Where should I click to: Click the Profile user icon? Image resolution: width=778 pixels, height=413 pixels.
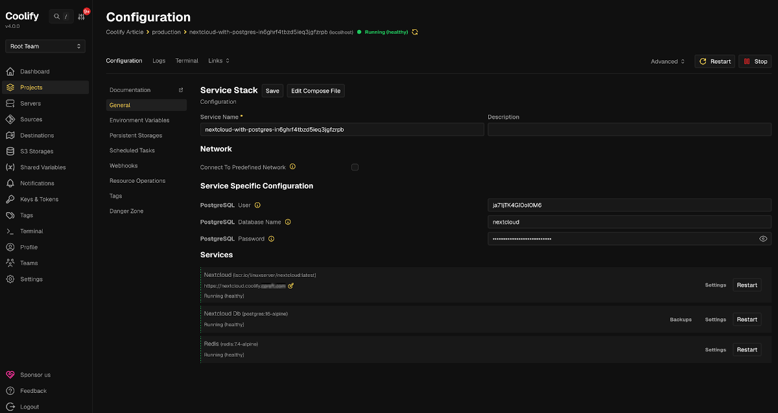click(x=10, y=247)
